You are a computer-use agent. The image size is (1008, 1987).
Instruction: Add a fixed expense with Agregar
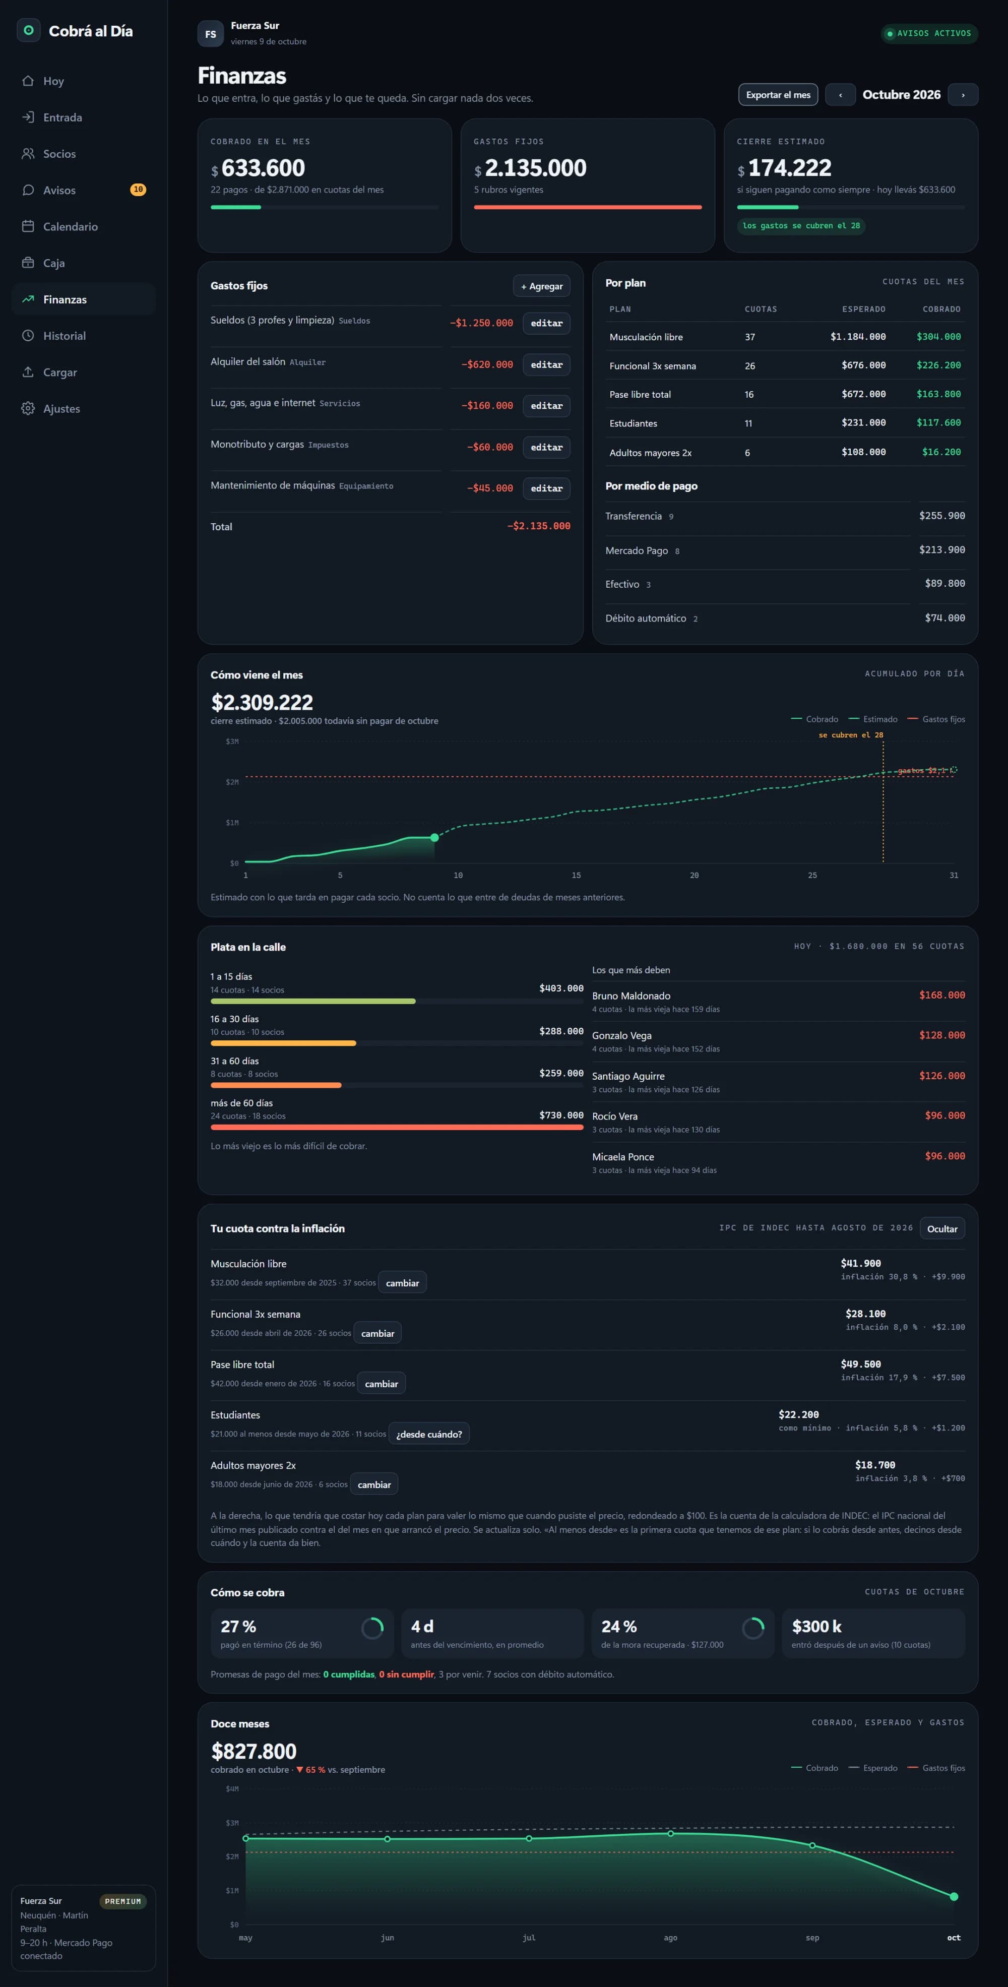coord(541,286)
